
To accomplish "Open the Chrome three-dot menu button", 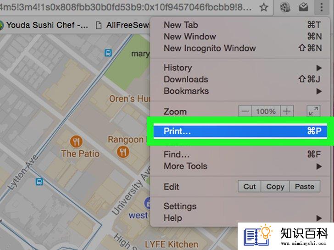I will [322, 7].
